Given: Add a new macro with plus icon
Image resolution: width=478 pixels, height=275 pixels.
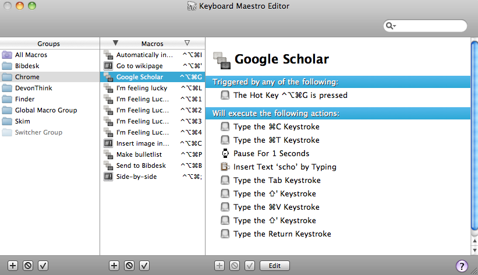Looking at the screenshot, I should 114,266.
